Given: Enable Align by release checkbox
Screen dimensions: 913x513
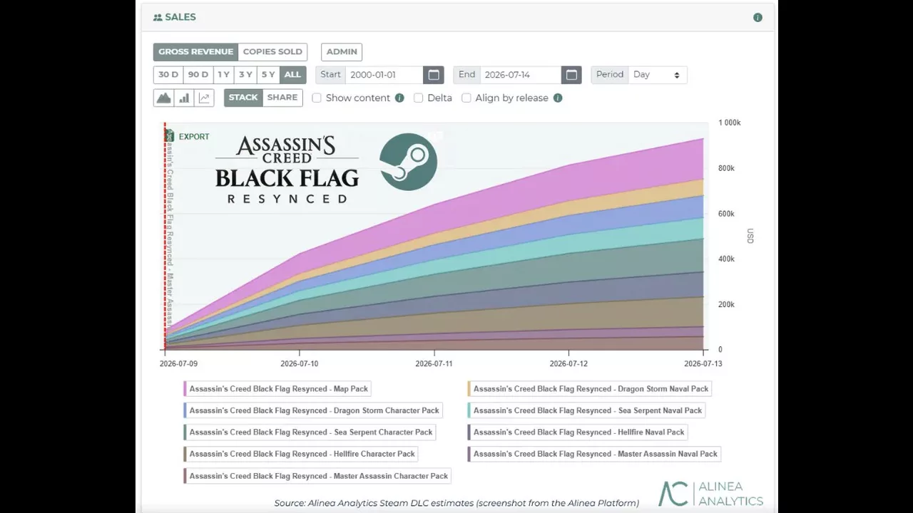Looking at the screenshot, I should [466, 98].
